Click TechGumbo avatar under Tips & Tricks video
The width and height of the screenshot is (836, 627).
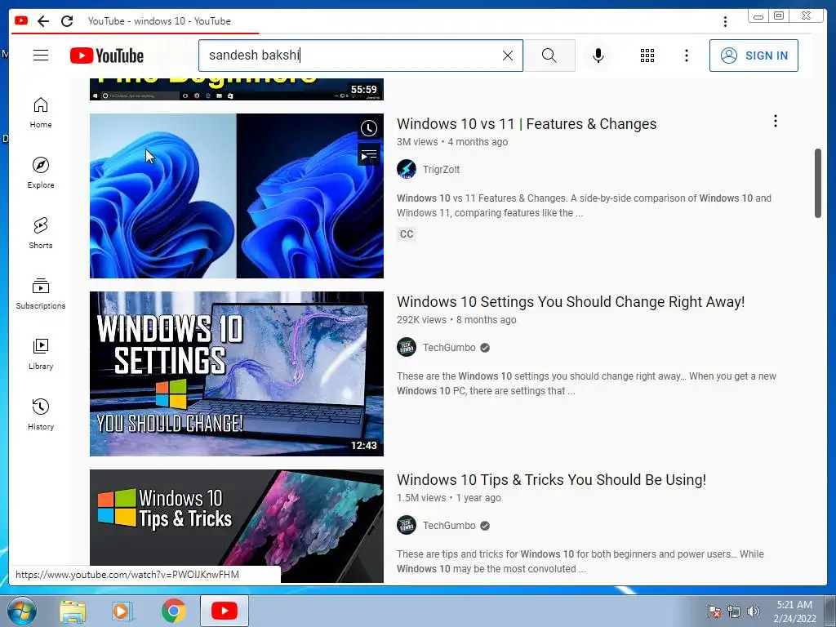(x=407, y=526)
